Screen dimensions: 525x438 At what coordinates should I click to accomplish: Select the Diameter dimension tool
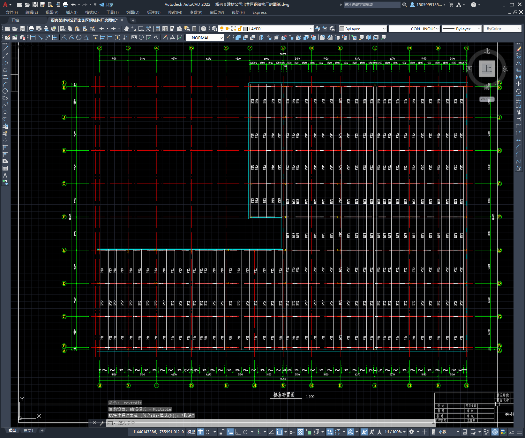pyautogui.click(x=79, y=37)
